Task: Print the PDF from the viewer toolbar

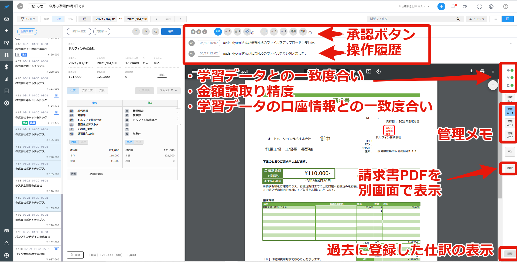Action: (x=482, y=71)
